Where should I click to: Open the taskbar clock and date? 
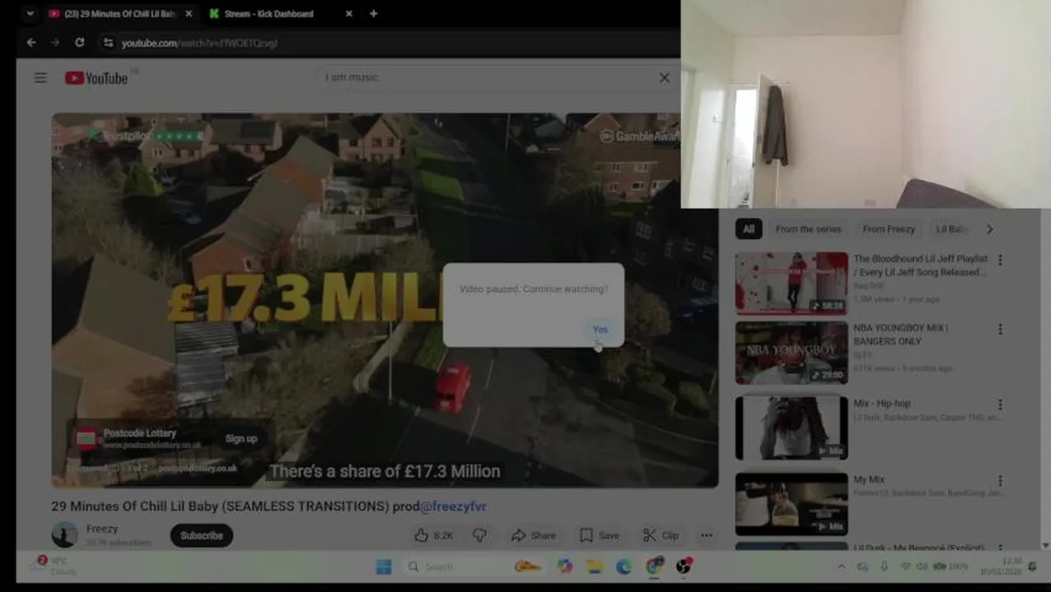pos(1000,567)
